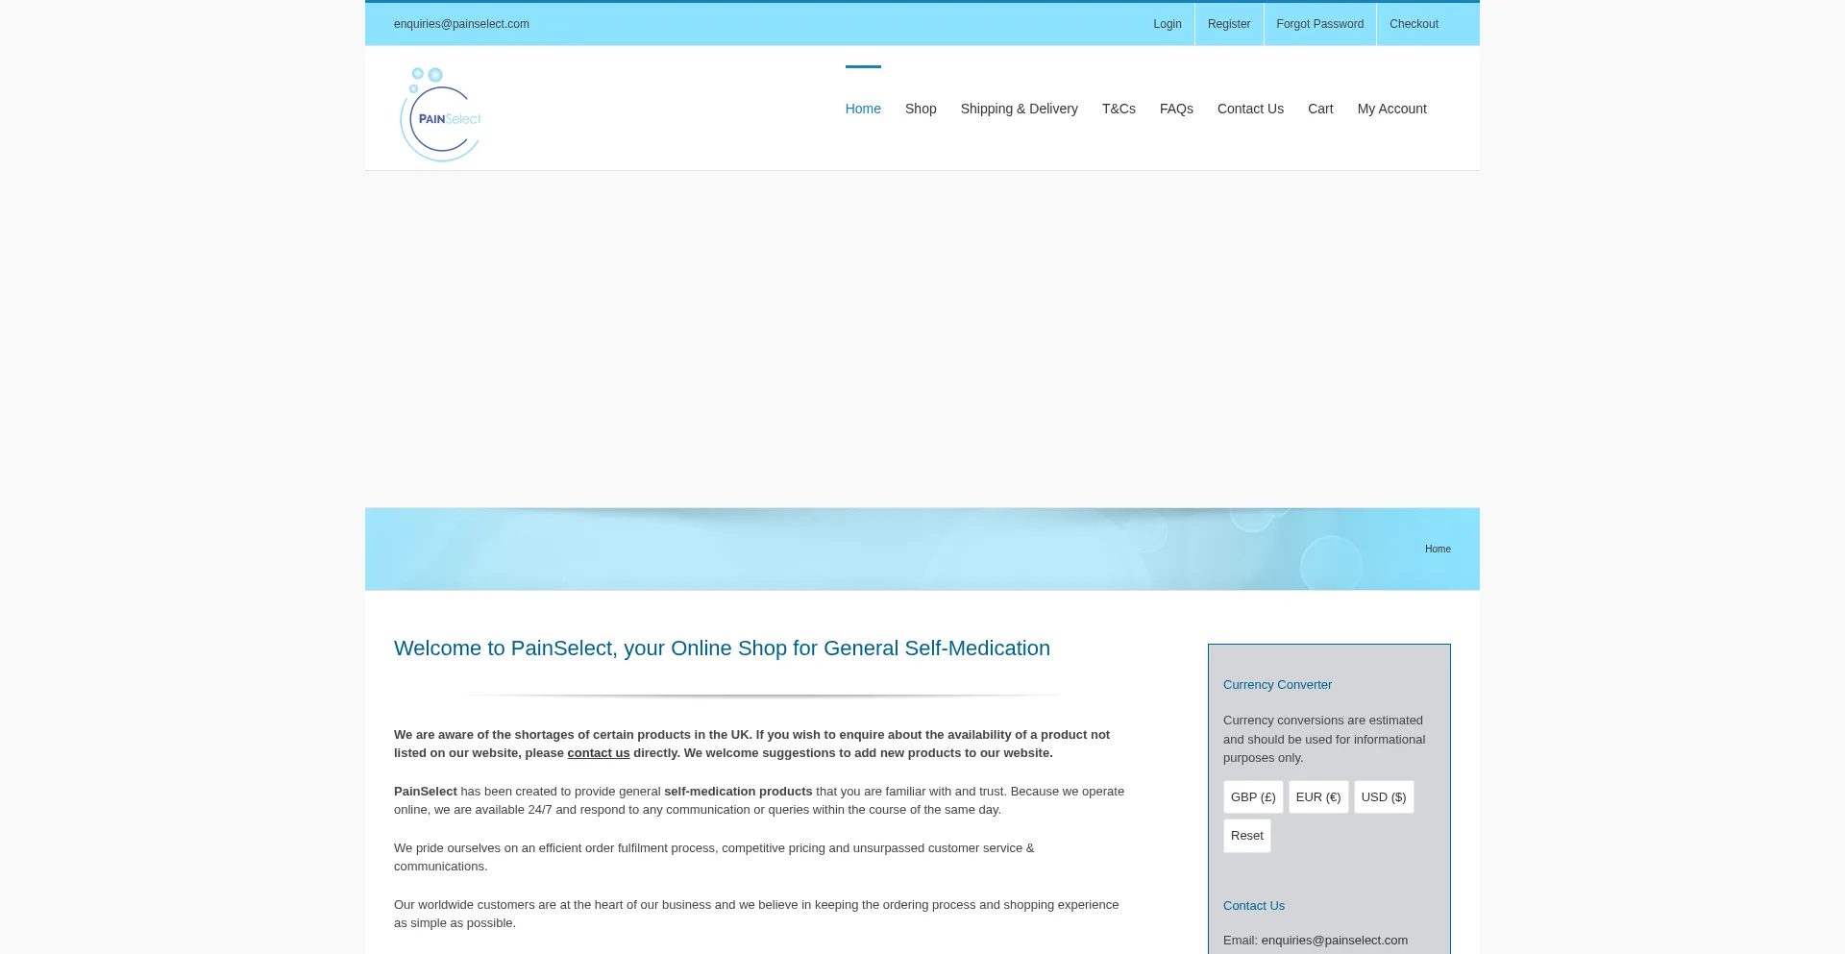Follow the underlined contact us link

coord(599,753)
